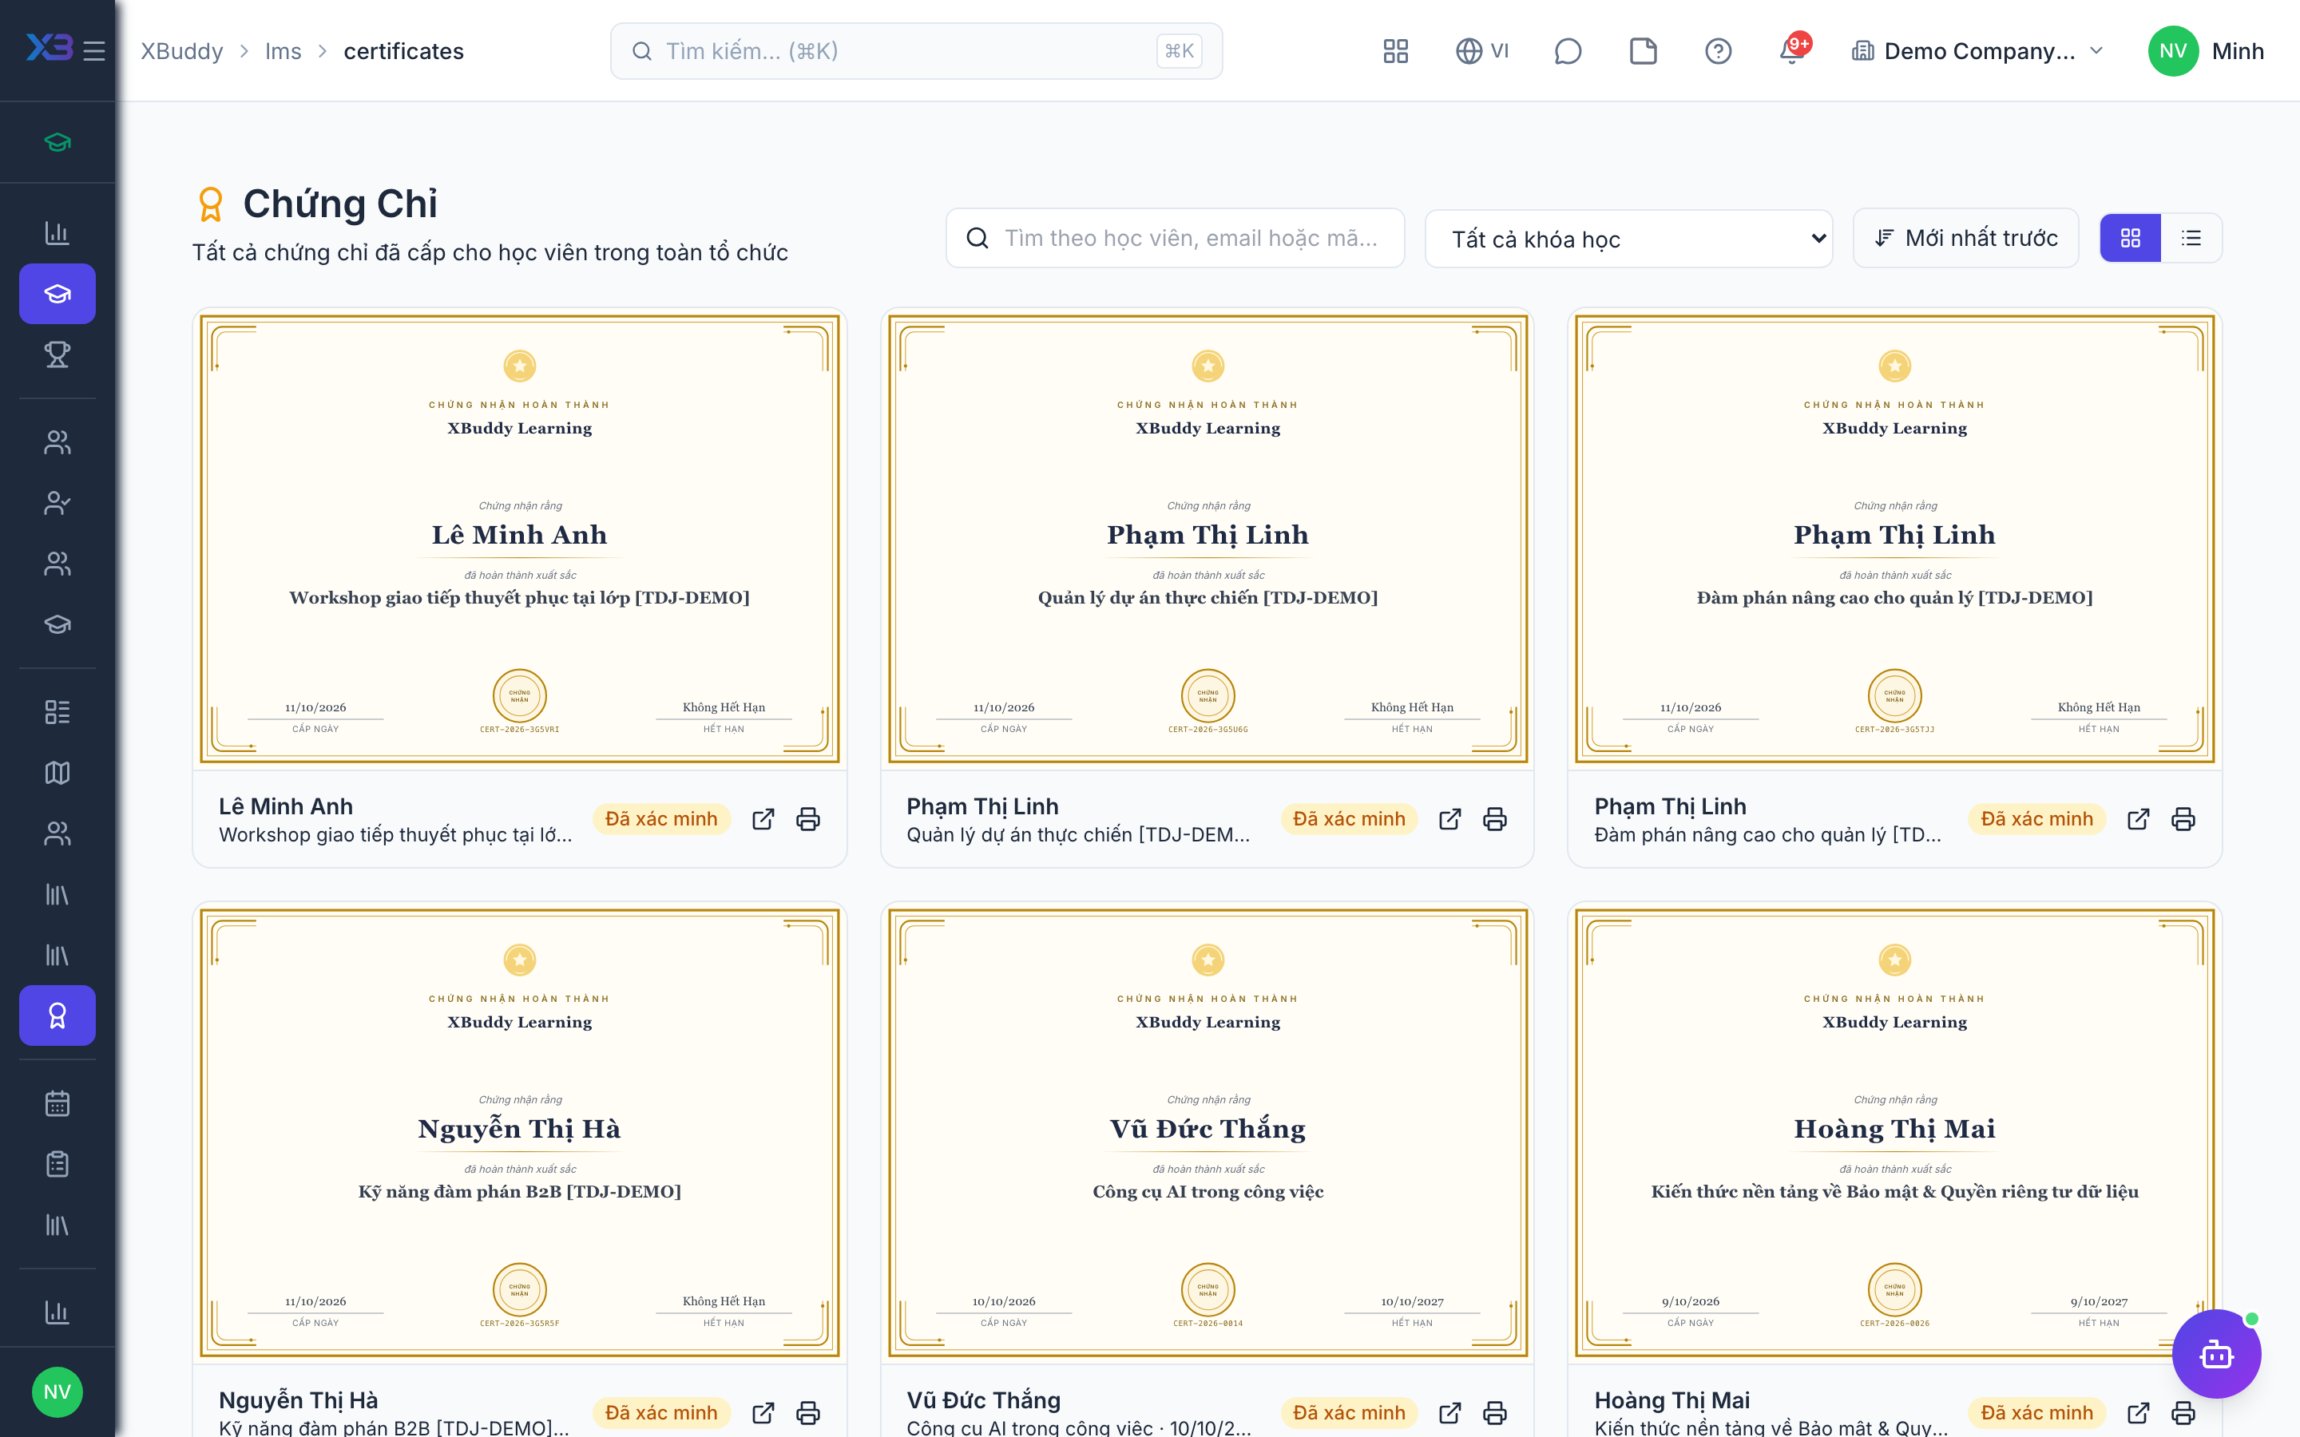
Task: Go to XBuddy breadcrumb
Action: pos(181,51)
